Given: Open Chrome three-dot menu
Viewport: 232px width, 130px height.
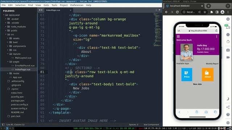Looking at the screenshot, I should [x=228, y=12].
